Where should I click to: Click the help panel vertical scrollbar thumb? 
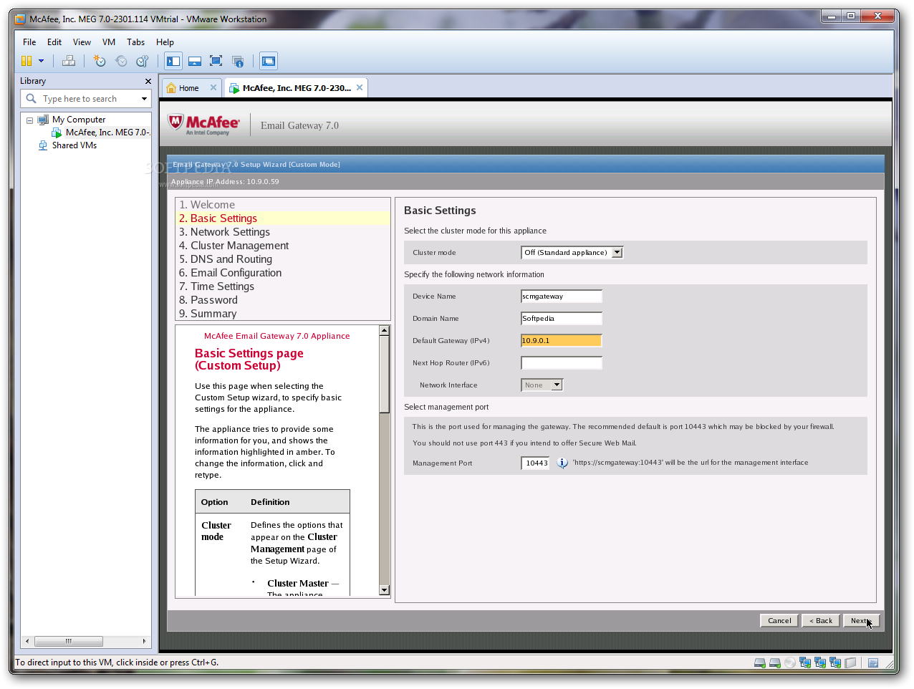[384, 375]
